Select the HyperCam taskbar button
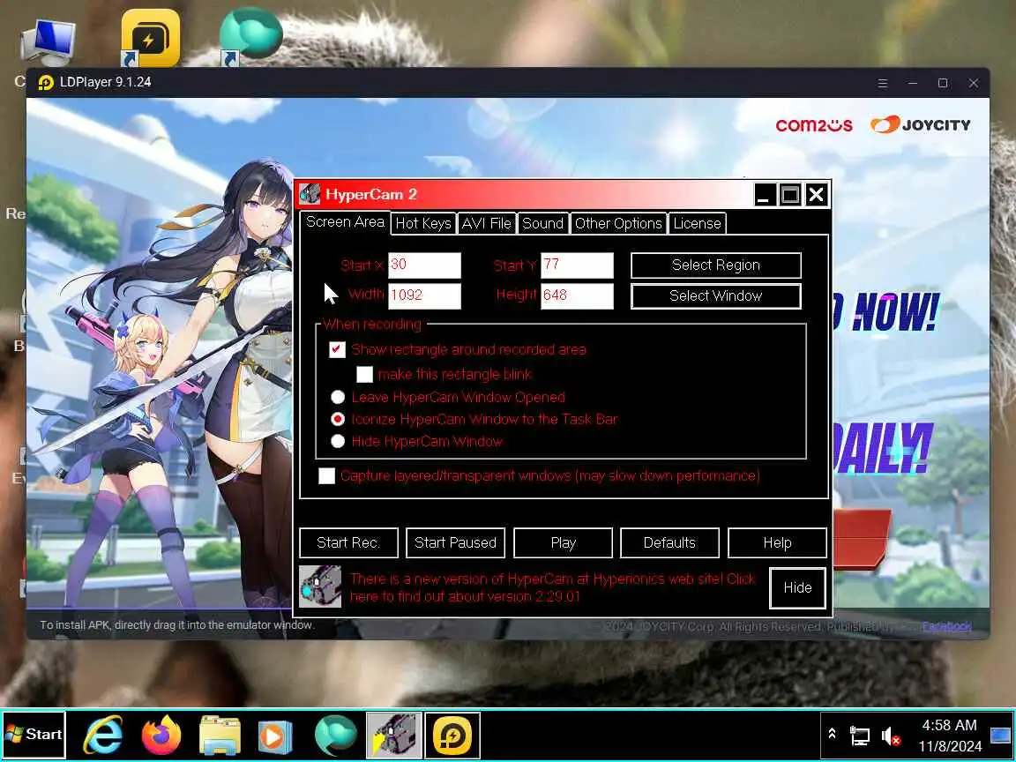 click(x=394, y=735)
